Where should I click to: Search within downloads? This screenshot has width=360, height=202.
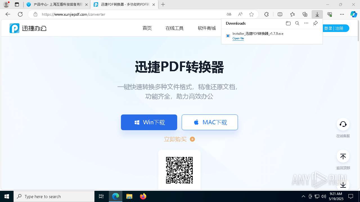[x=297, y=23]
